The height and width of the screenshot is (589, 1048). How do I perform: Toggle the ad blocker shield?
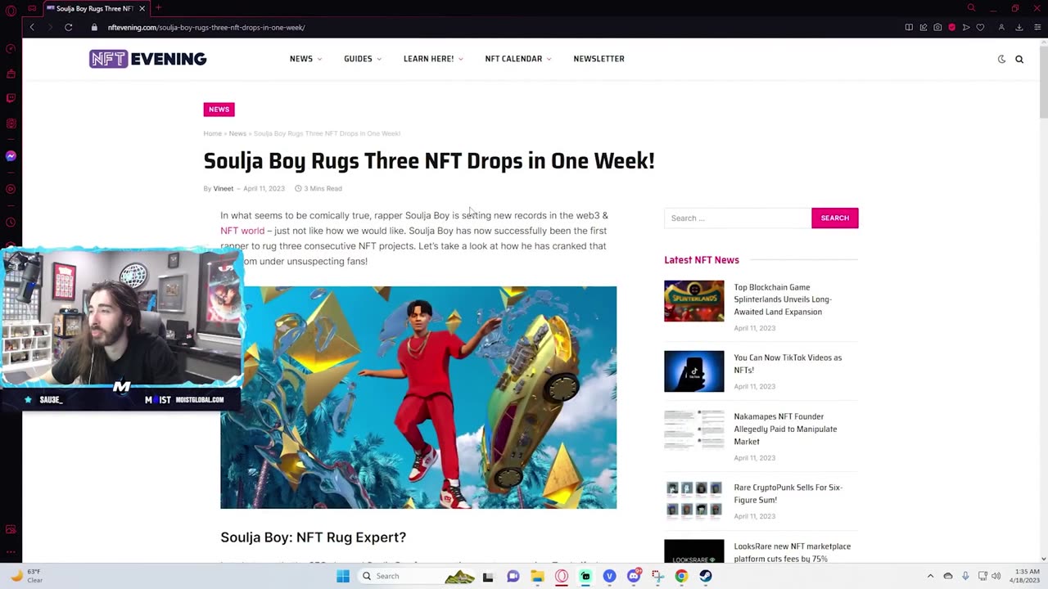click(x=951, y=27)
